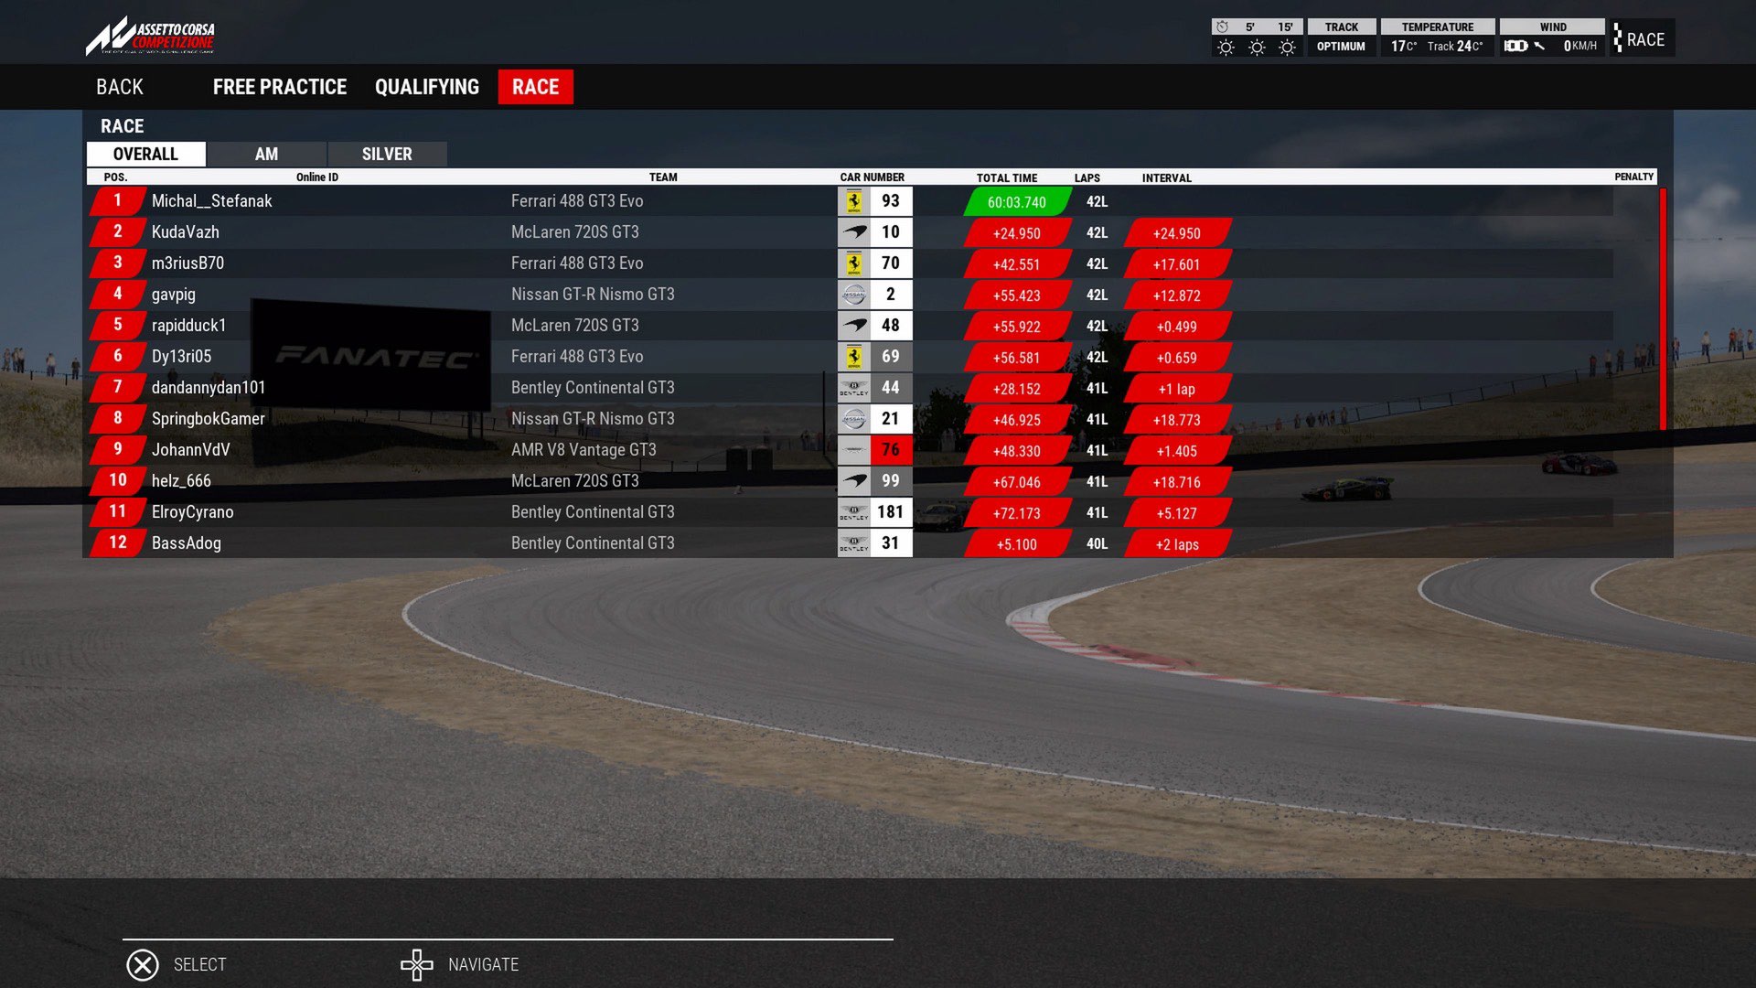Click the McLaren logo for car 48
Viewport: 1756px width, 988px height.
(x=853, y=326)
